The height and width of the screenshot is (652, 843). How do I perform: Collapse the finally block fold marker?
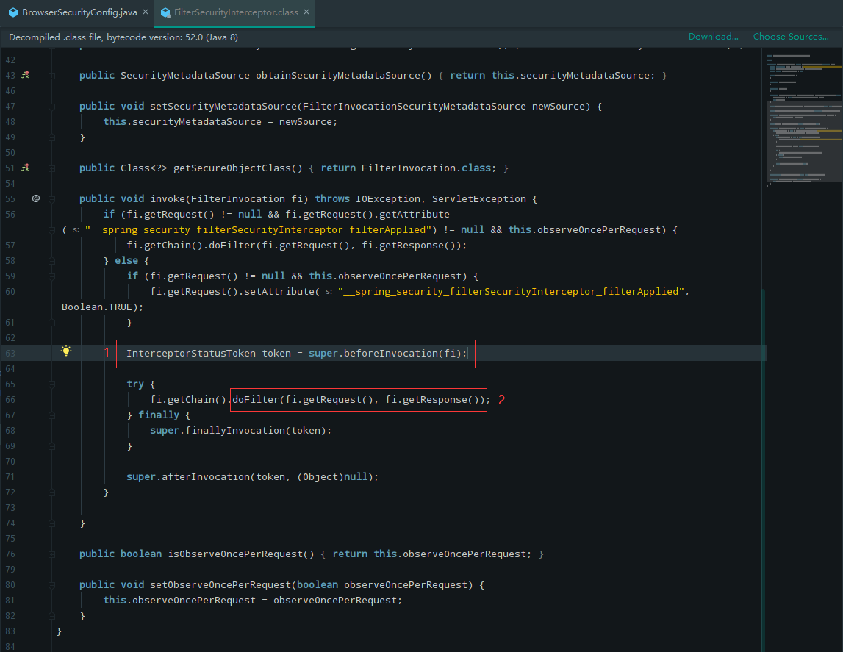point(50,415)
